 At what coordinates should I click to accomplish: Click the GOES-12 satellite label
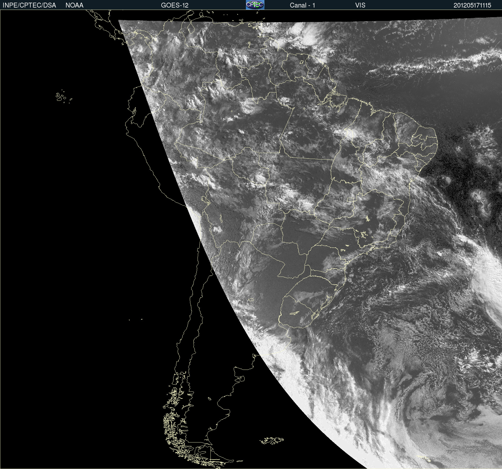pyautogui.click(x=175, y=5)
